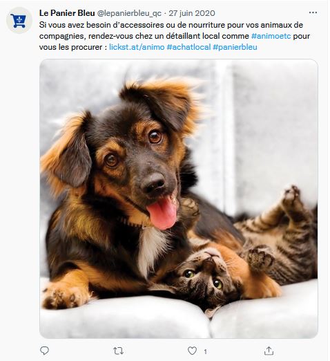The height and width of the screenshot is (361, 330).
Task: Click the #achatlocal hashtag
Action: tap(188, 47)
